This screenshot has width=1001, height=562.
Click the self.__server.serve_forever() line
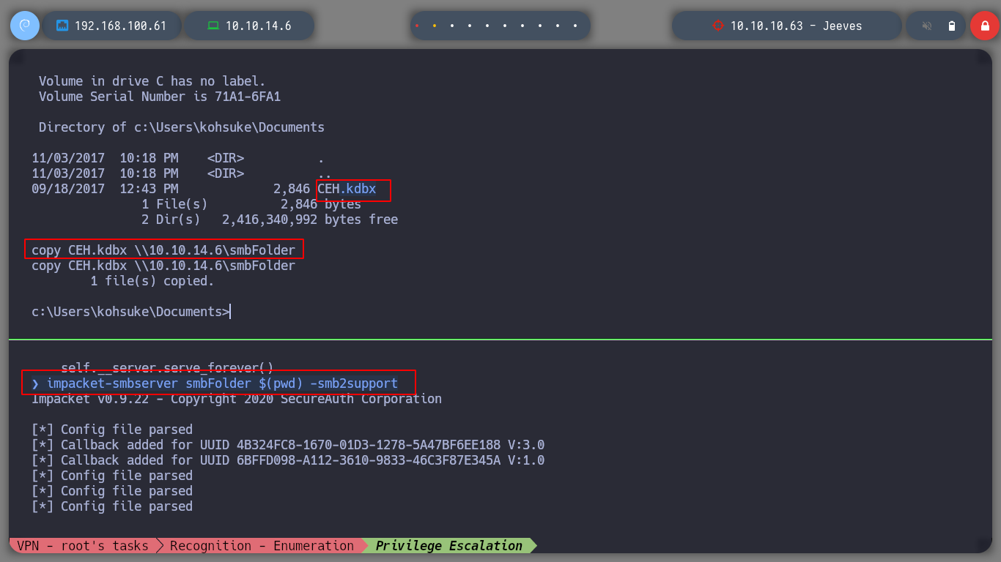click(167, 368)
